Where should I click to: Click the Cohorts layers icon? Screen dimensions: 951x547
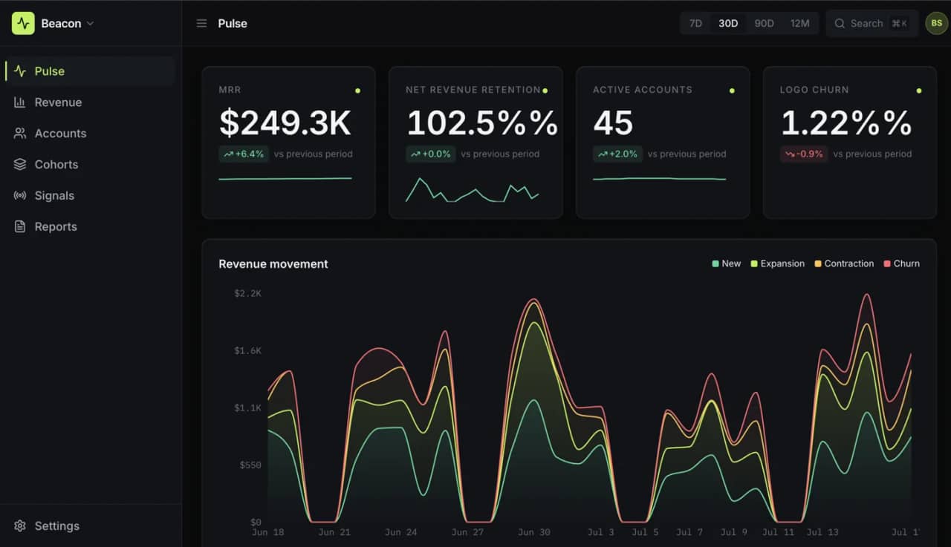pyautogui.click(x=20, y=165)
